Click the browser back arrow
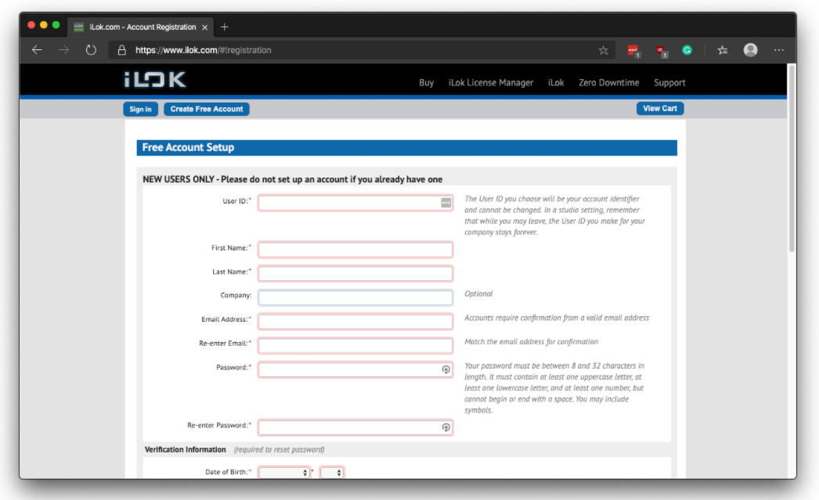The height and width of the screenshot is (500, 819). [37, 50]
